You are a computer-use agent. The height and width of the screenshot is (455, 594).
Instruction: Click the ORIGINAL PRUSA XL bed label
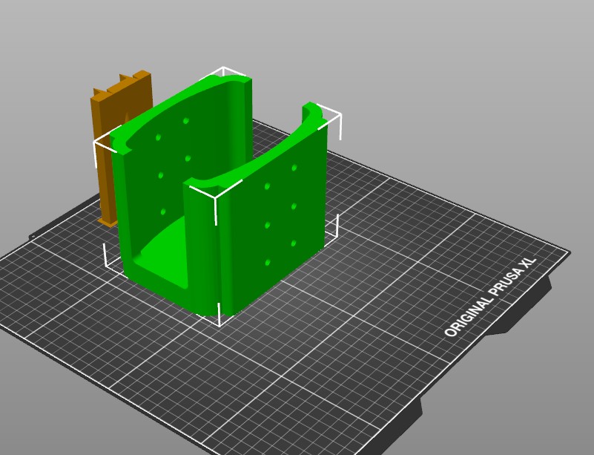490,297
